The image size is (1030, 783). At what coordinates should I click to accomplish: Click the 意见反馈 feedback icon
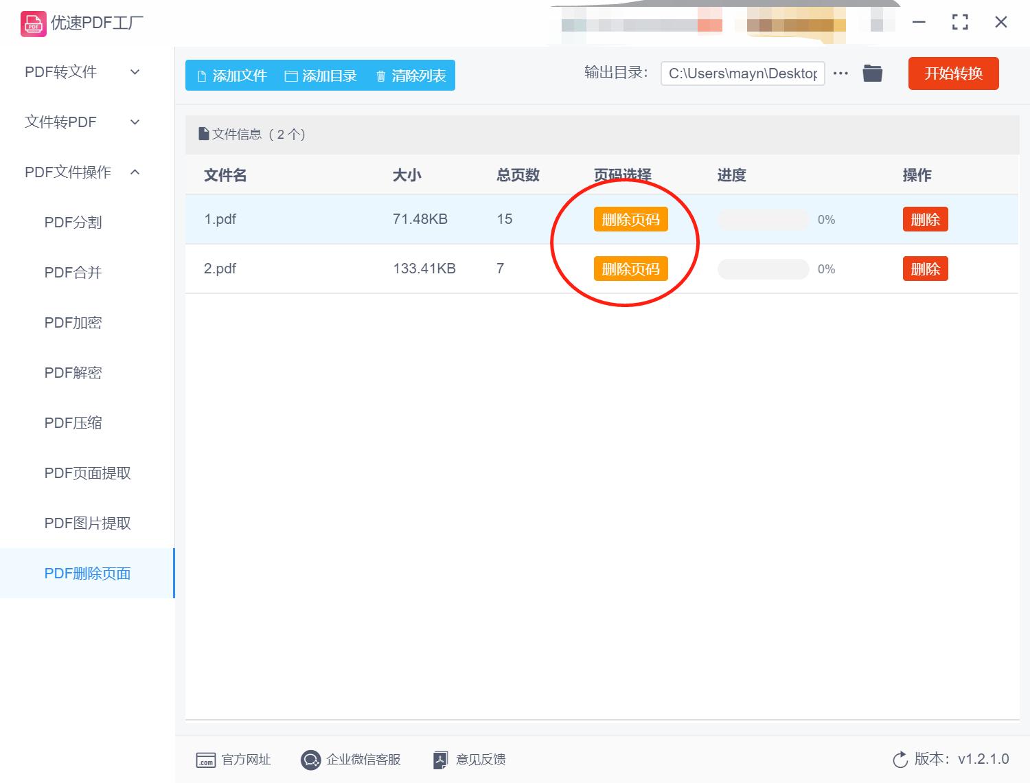pos(440,760)
